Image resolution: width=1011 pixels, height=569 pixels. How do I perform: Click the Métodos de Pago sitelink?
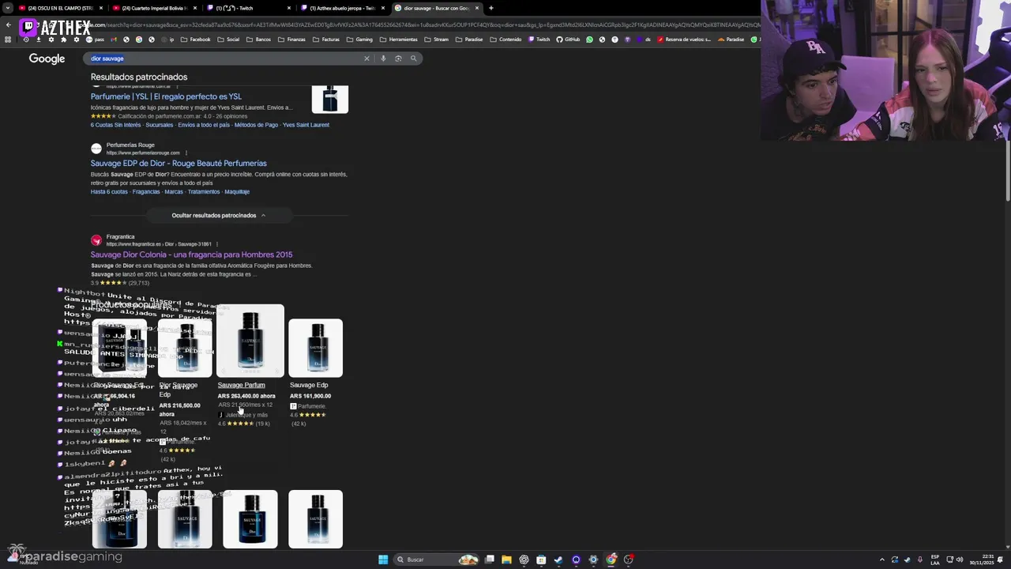pos(257,125)
